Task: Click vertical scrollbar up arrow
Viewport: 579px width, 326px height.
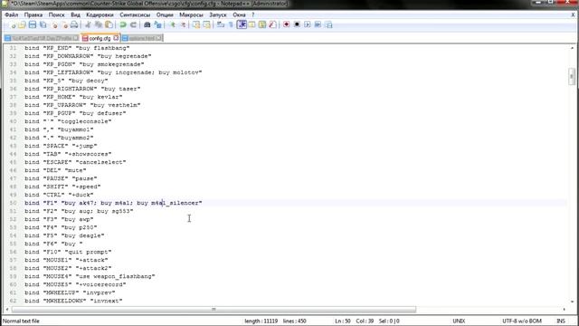Action: pos(572,48)
